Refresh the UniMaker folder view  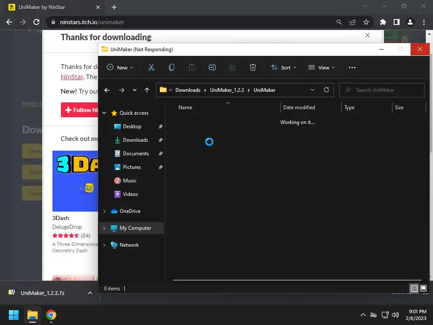point(326,90)
